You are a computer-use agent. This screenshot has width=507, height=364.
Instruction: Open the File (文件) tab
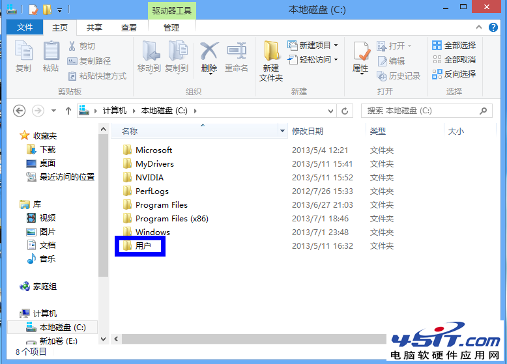tap(25, 27)
